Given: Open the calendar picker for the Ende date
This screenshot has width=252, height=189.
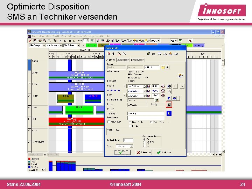Looking at the screenshot, I should click(149, 96).
